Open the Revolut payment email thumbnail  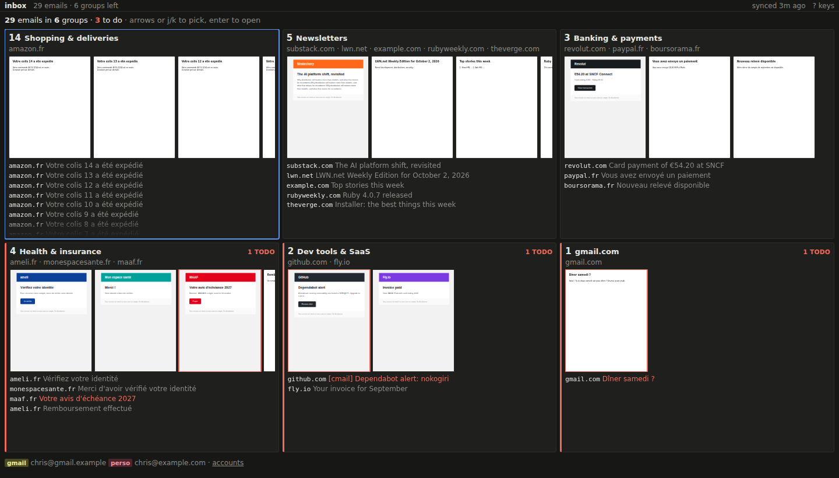[x=605, y=107]
